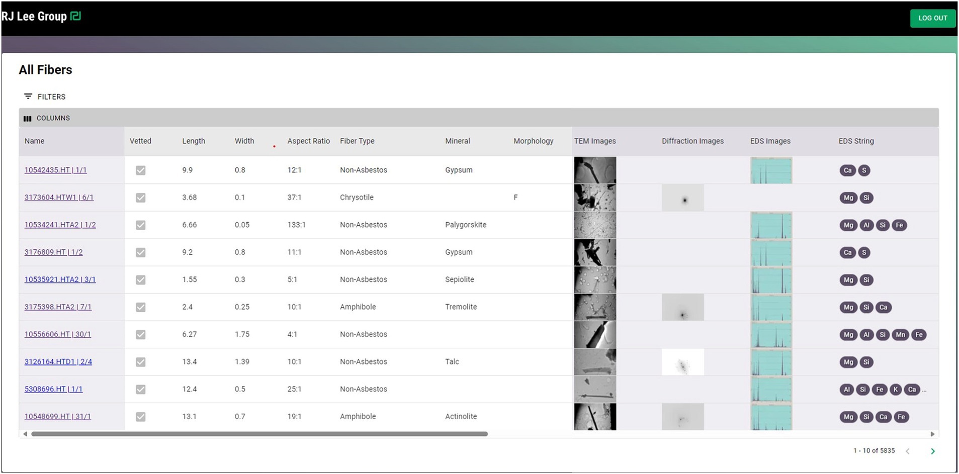This screenshot has width=959, height=474.
Task: Click the Mg chip in the Sepiolite row
Action: pos(848,280)
